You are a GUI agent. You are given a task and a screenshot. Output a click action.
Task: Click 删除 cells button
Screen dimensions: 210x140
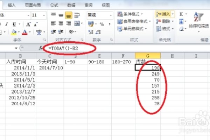coord(163,21)
